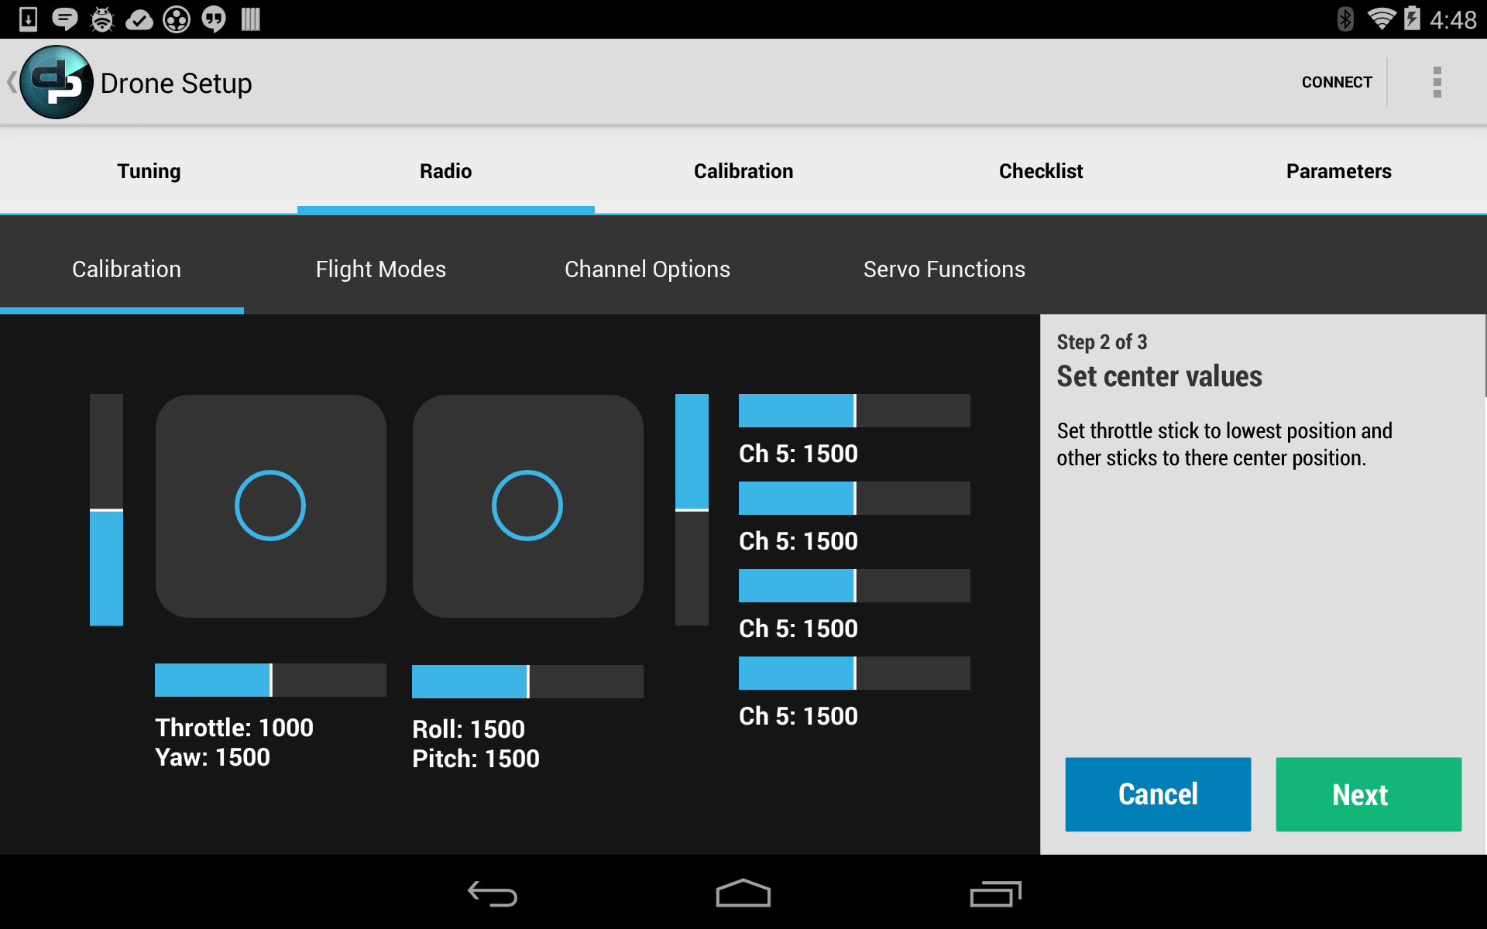
Task: Click Next to proceed to step 3
Action: pyautogui.click(x=1361, y=794)
